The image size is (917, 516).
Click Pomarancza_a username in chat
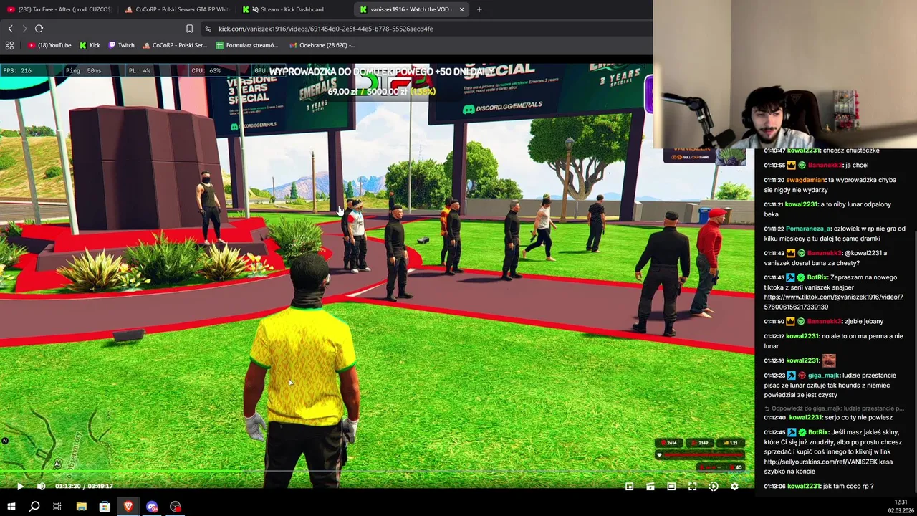807,229
